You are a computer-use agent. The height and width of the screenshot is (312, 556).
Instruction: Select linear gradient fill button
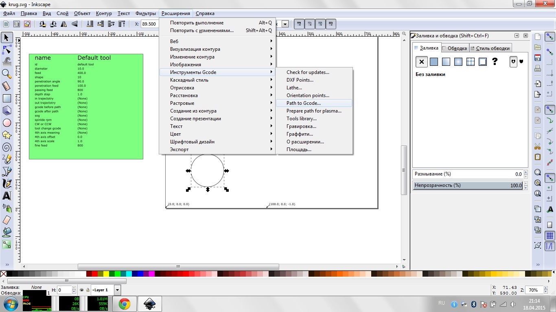(446, 62)
